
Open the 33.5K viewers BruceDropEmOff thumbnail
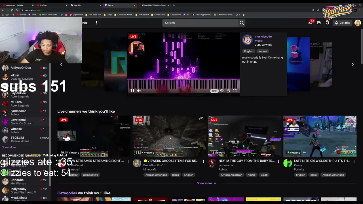click(169, 136)
